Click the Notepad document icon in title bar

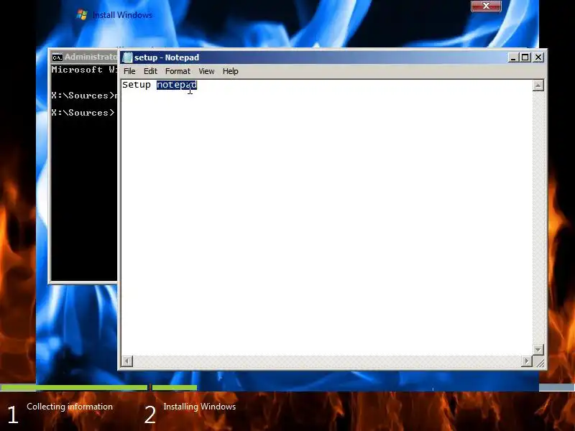point(127,57)
